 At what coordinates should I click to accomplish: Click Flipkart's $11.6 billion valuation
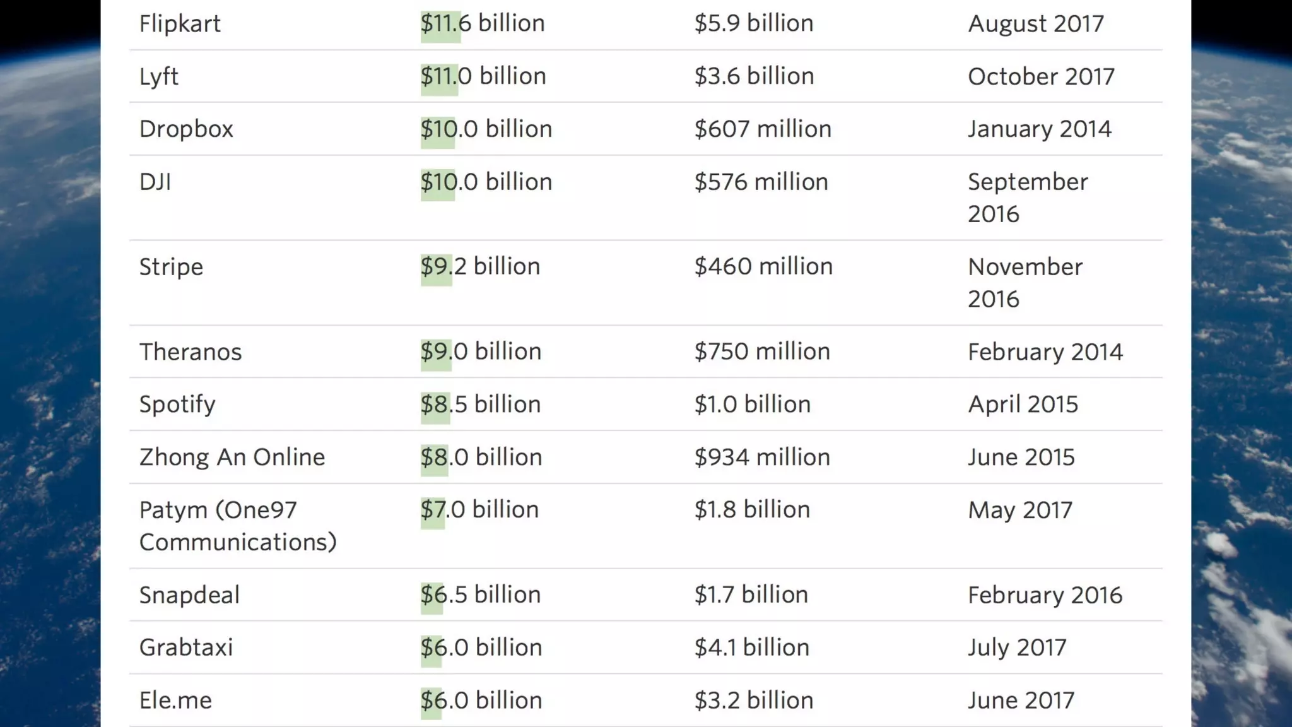tap(483, 23)
